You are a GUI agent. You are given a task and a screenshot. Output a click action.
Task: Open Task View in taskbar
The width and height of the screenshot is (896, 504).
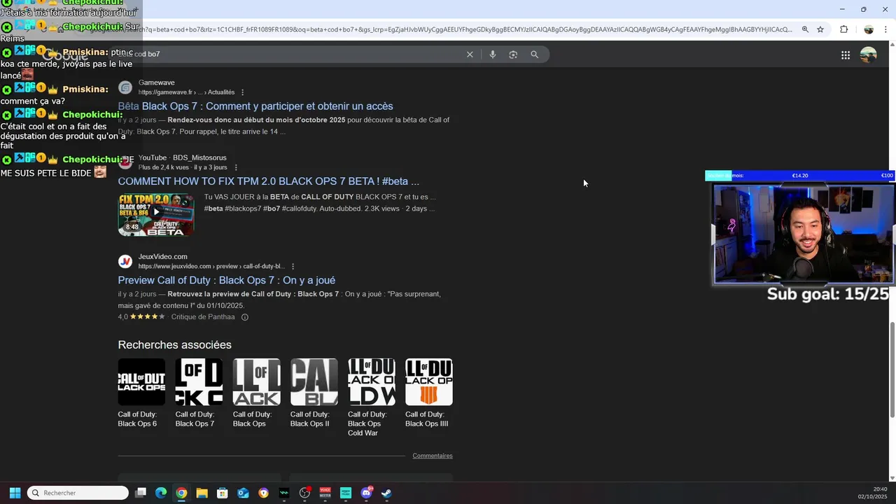click(141, 493)
